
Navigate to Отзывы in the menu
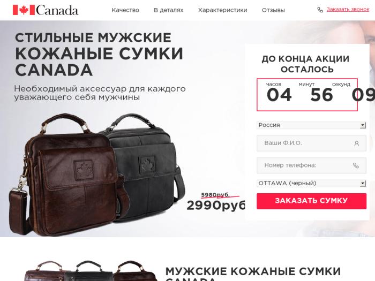coord(273,10)
